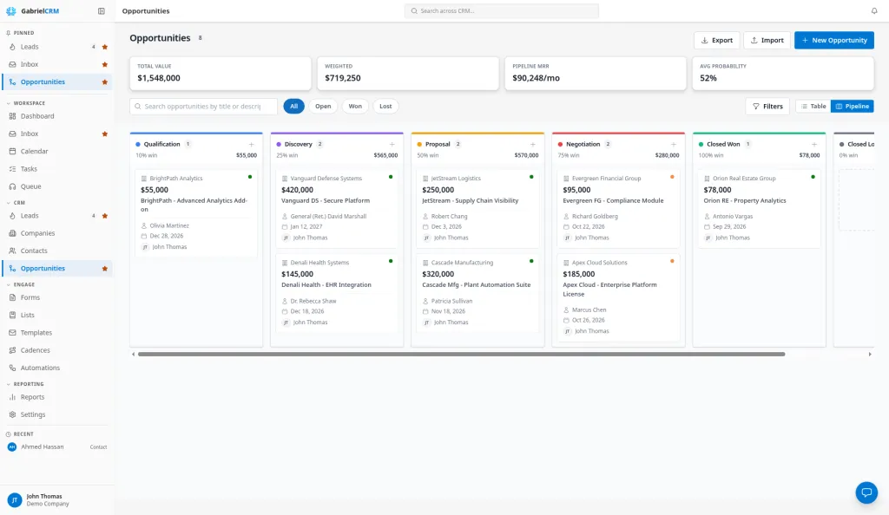Image resolution: width=889 pixels, height=515 pixels.
Task: Toggle the star beside Workspace Inbox
Action: point(105,134)
